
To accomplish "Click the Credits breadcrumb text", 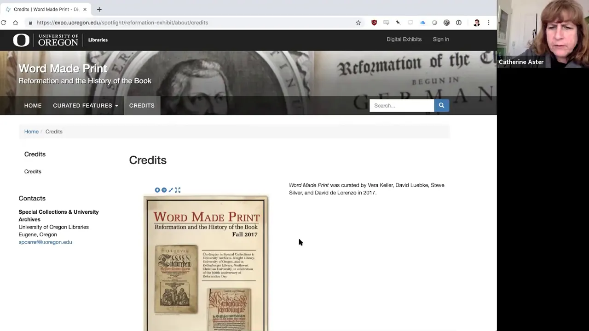I will pyautogui.click(x=54, y=131).
